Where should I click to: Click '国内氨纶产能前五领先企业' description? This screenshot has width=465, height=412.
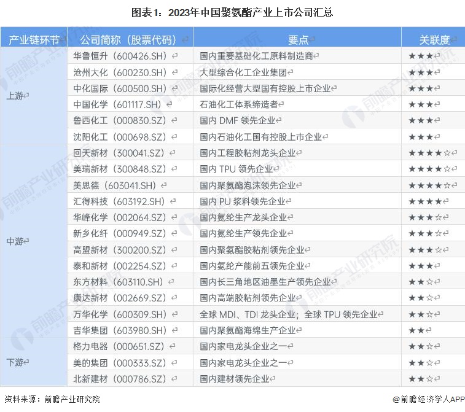coord(252,266)
